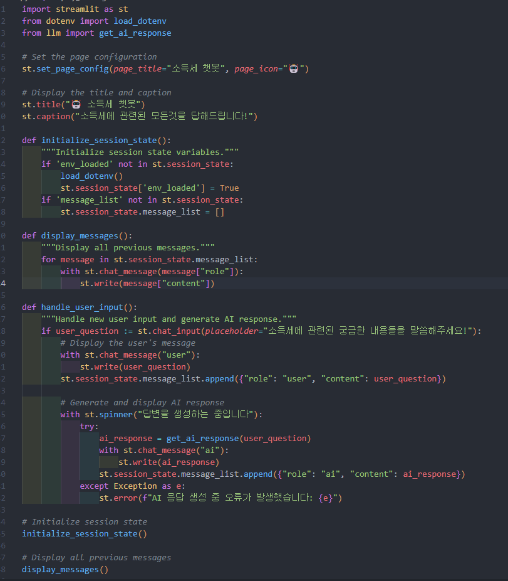Click the "# Set the page configuration" comment
Viewport: 508px width, 581px height.
[89, 56]
